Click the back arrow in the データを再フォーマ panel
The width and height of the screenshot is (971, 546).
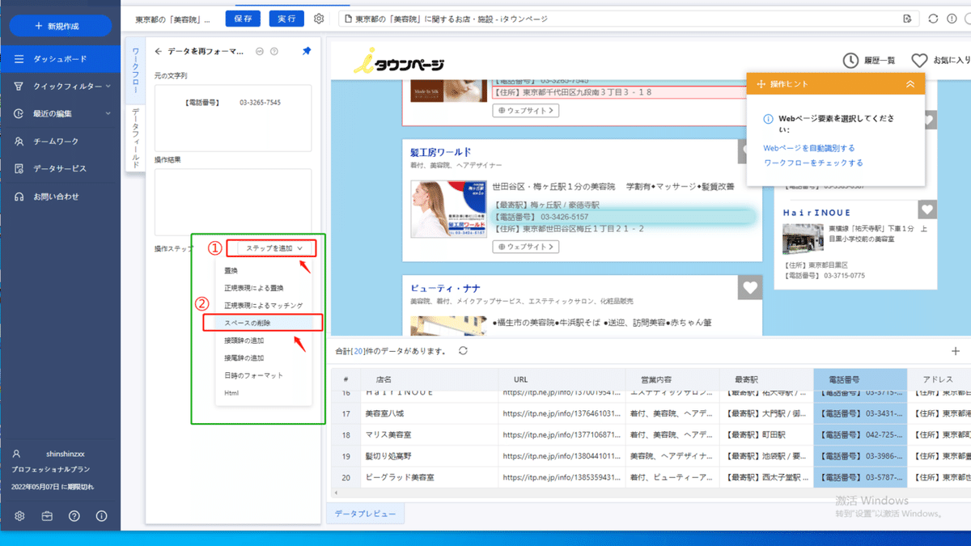click(x=156, y=50)
